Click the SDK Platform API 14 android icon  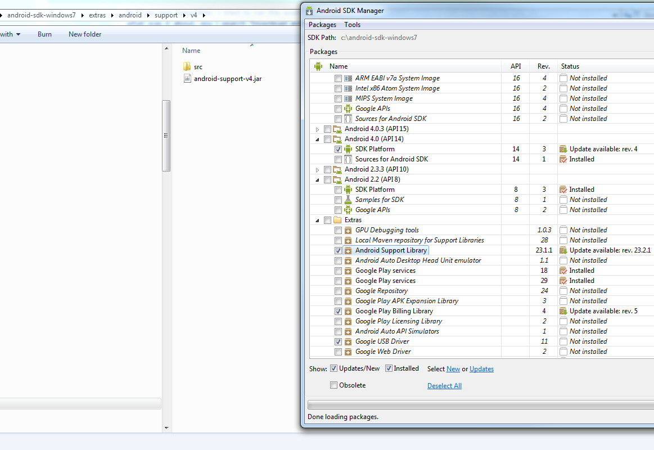pyautogui.click(x=348, y=149)
